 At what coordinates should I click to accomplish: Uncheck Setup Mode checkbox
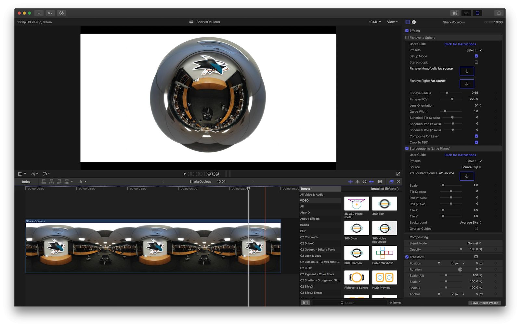click(x=476, y=56)
